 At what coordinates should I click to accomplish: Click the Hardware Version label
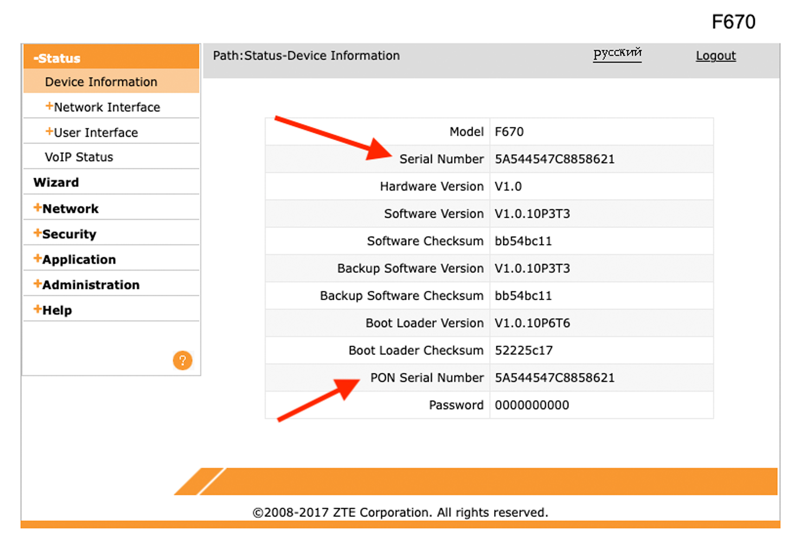[x=431, y=186]
